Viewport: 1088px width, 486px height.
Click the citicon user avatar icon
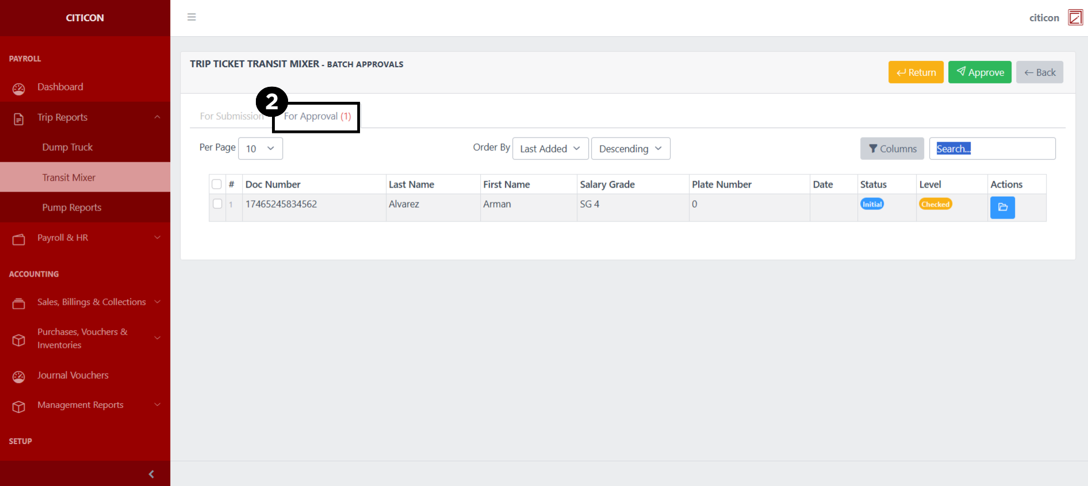coord(1075,18)
